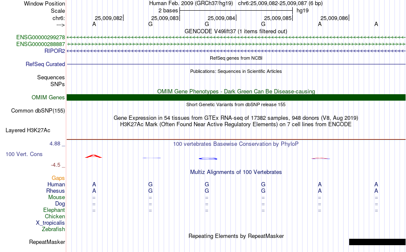Click the 4.88 PhyloP upper value
Screen dimensions: 406x252
pos(55,143)
